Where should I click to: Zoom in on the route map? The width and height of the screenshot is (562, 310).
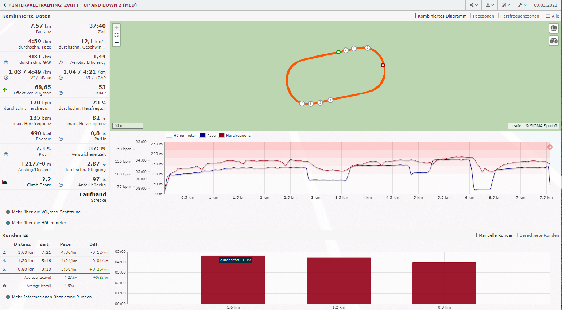click(116, 27)
